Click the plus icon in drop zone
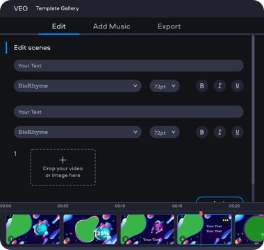 click(63, 160)
